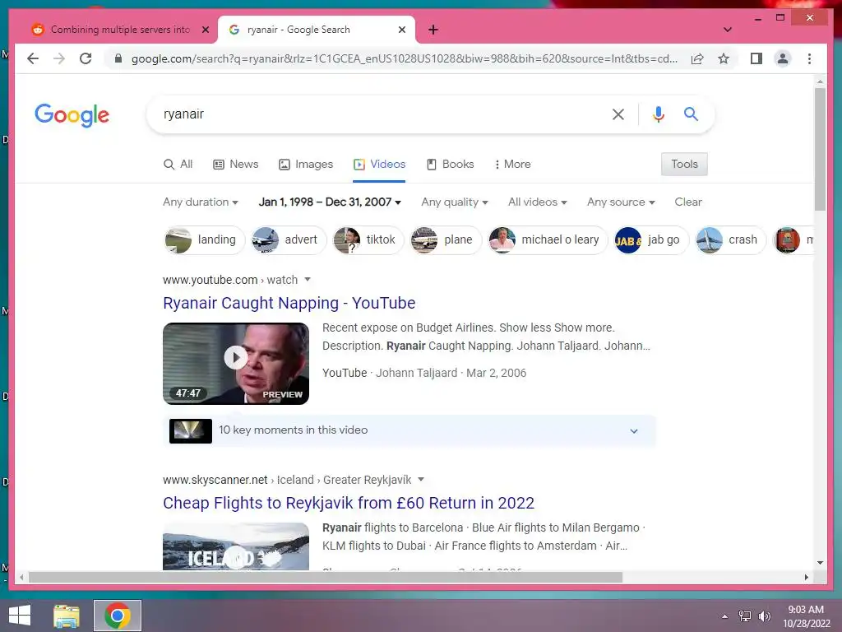Open Ryanair Caught Napping YouTube link
The image size is (842, 632).
coord(289,303)
